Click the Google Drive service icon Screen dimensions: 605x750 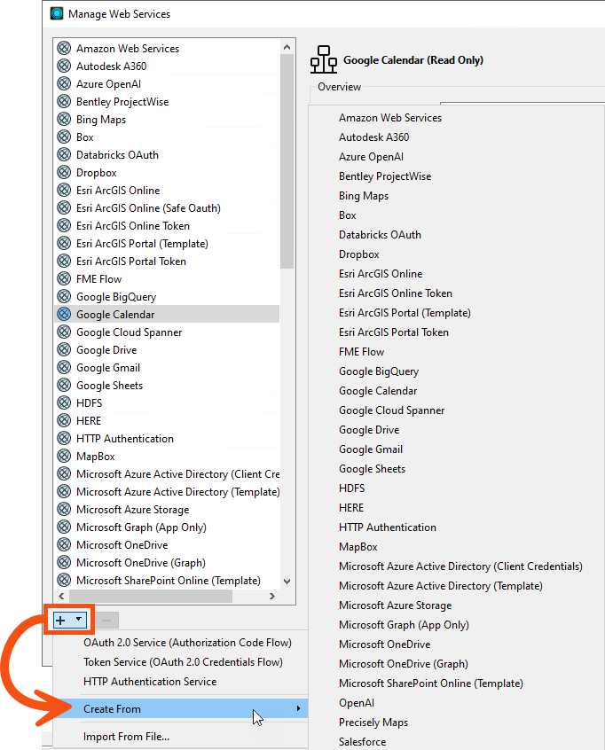pos(64,349)
